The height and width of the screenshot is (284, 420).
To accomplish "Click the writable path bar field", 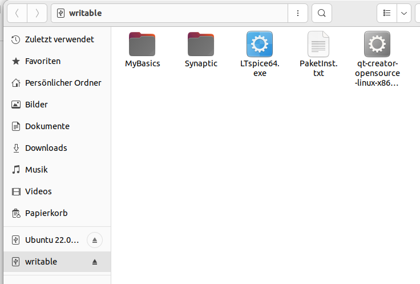I will tap(169, 13).
